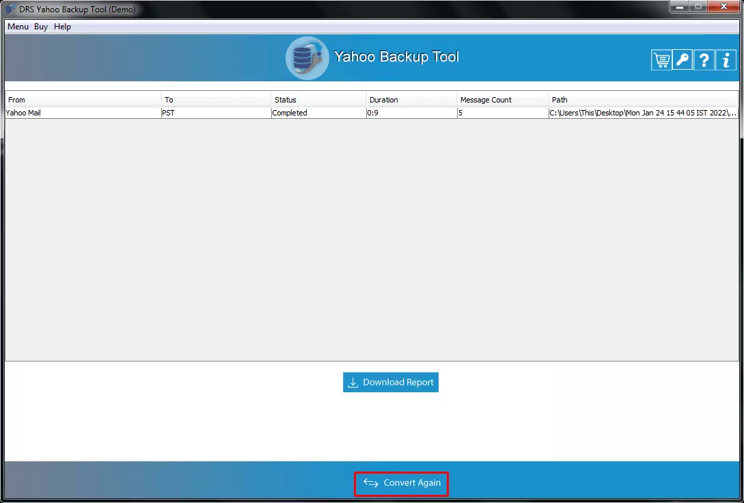744x503 pixels.
Task: Click the Yahoo Backup Tool logo
Action: point(307,58)
